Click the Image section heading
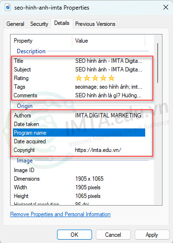 [x=25, y=161]
